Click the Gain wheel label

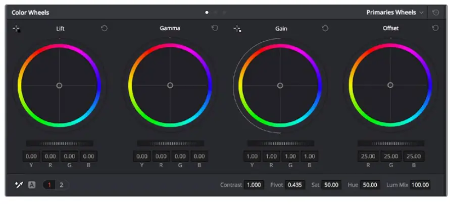click(281, 29)
